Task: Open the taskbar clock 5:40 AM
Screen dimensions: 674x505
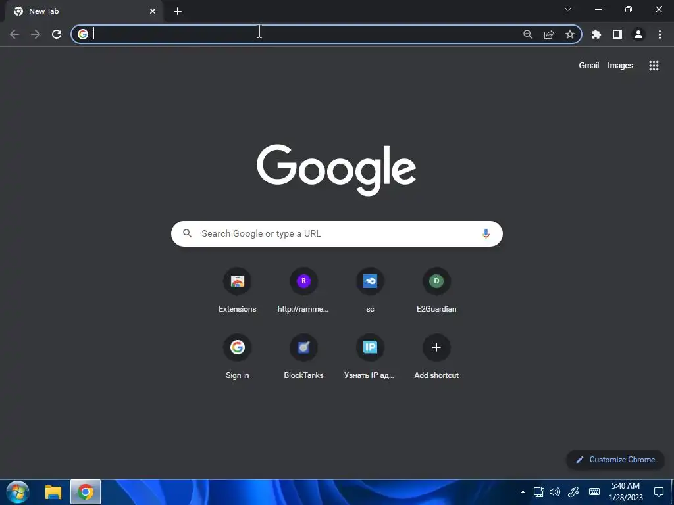Action: pyautogui.click(x=626, y=492)
